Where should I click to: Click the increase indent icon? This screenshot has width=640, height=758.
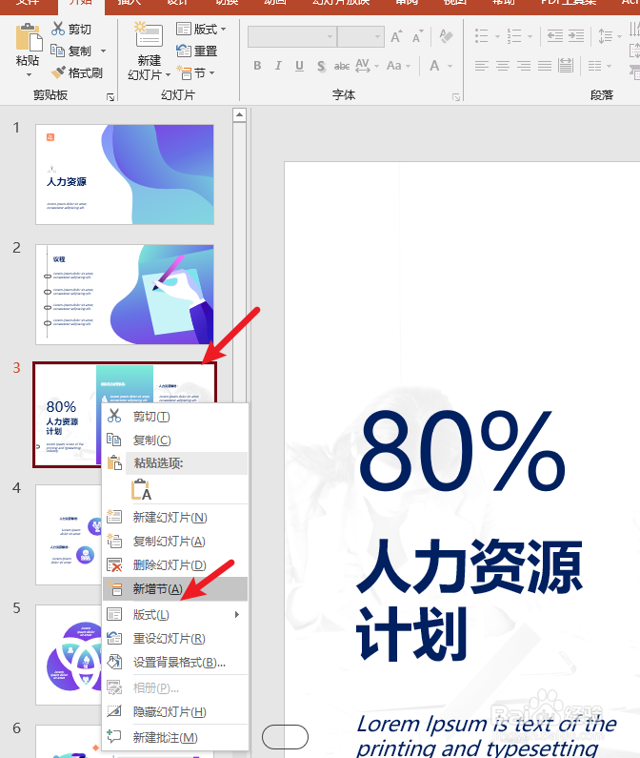pos(576,36)
